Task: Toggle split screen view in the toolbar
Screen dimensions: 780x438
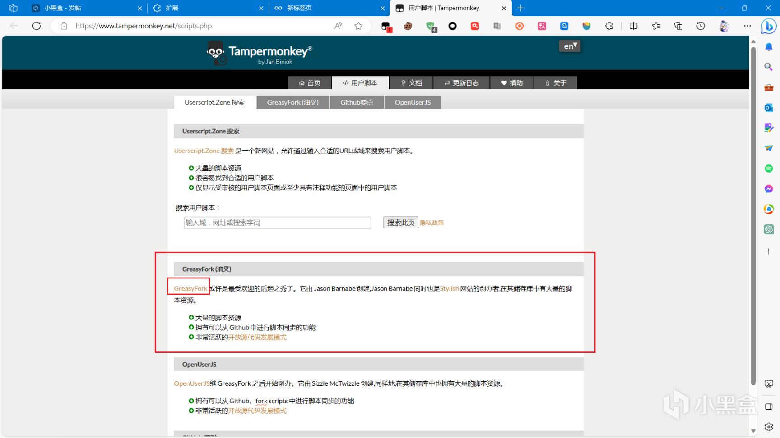Action: [x=633, y=26]
